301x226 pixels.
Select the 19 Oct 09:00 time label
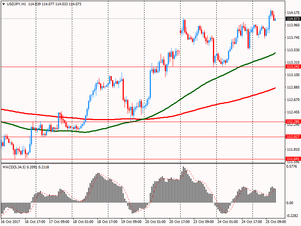(131, 221)
